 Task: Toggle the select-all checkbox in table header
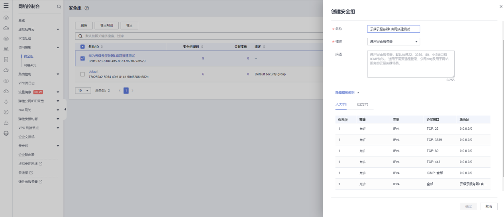82,47
